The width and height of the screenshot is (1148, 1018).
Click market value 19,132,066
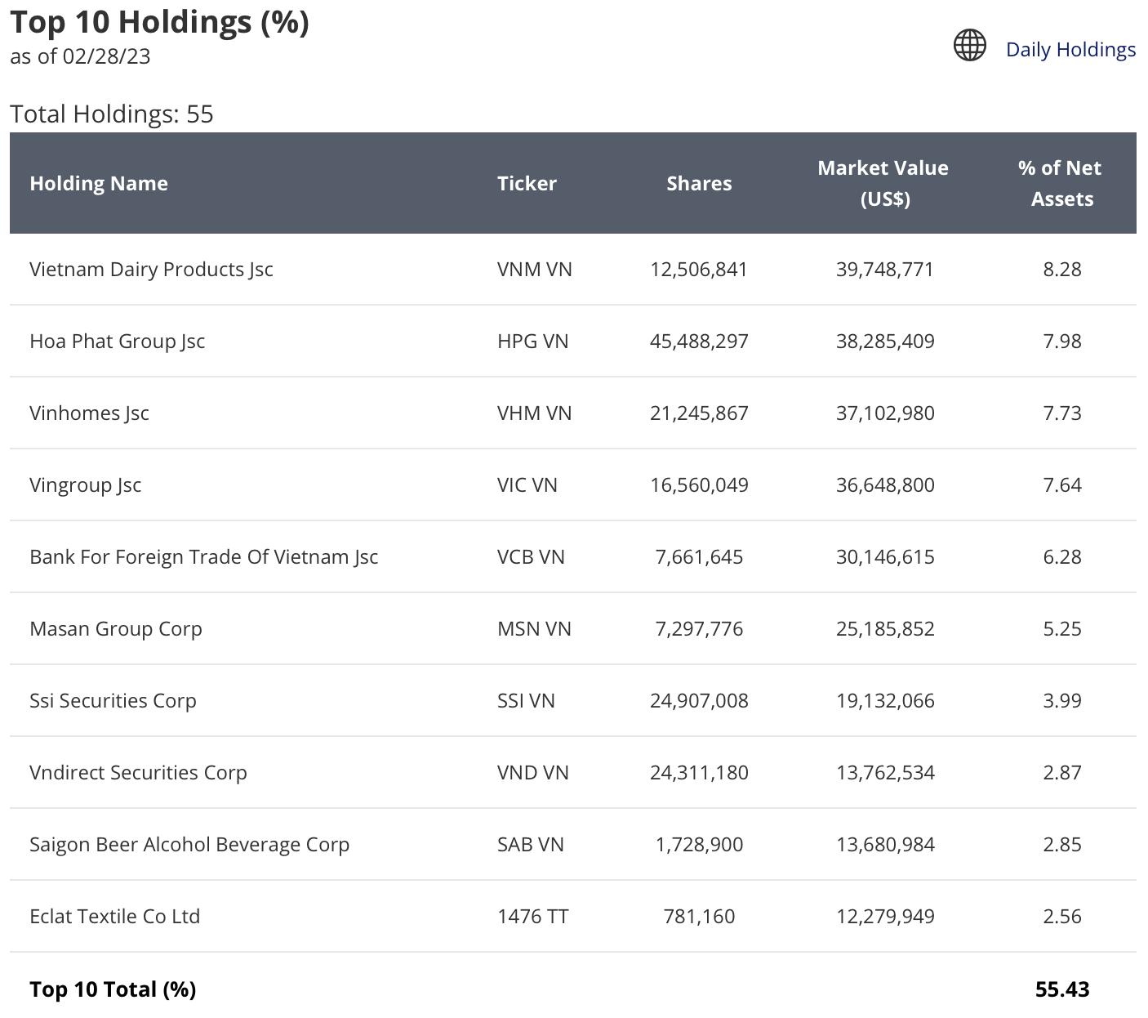point(885,700)
